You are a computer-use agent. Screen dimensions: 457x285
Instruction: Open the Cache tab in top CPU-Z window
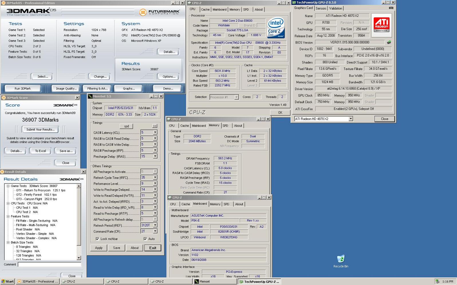(x=205, y=10)
